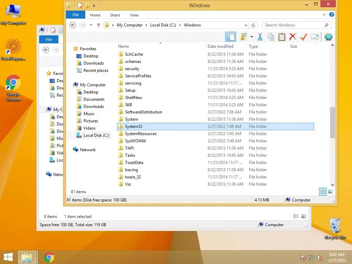Click scrollbar up arrow in file list

[x=332, y=45]
